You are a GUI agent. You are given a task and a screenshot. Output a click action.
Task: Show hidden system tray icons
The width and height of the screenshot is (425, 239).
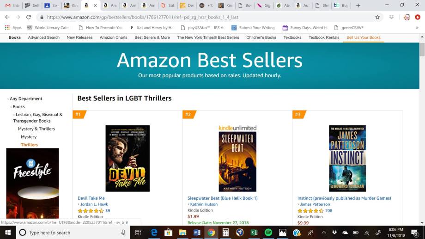324,233
